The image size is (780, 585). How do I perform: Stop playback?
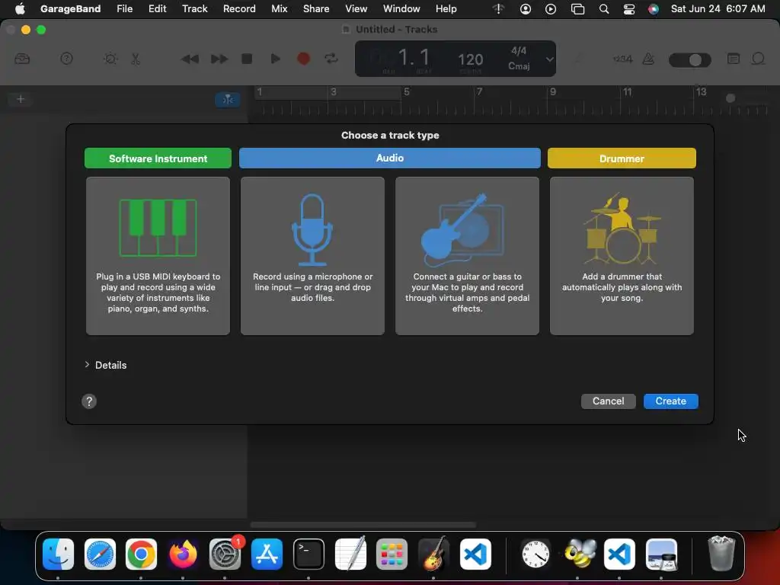click(x=247, y=59)
